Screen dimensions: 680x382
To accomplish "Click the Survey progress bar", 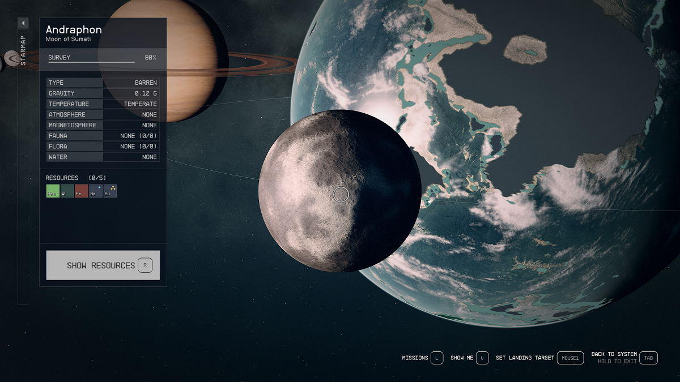I will click(92, 62).
